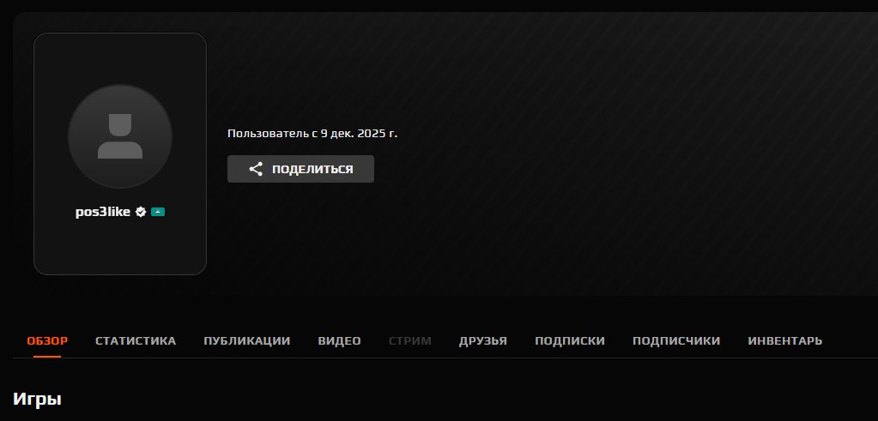The height and width of the screenshot is (421, 878).
Task: Open the ВИДЕО tab
Action: pyautogui.click(x=339, y=341)
